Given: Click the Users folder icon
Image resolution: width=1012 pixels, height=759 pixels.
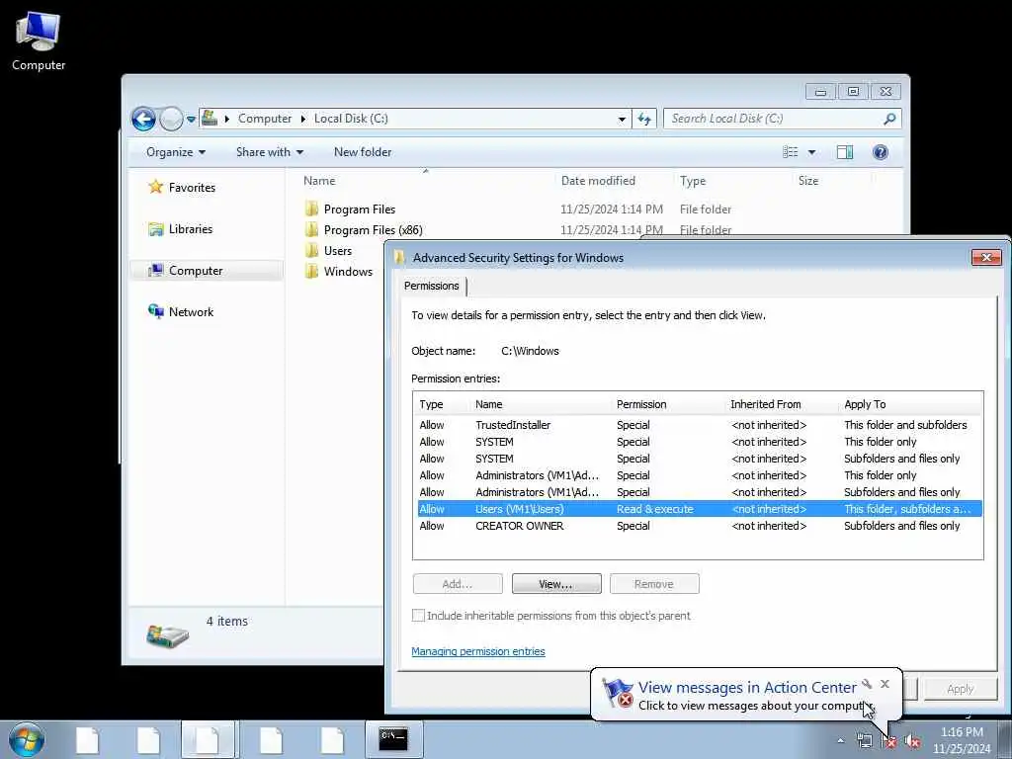Looking at the screenshot, I should click(311, 250).
